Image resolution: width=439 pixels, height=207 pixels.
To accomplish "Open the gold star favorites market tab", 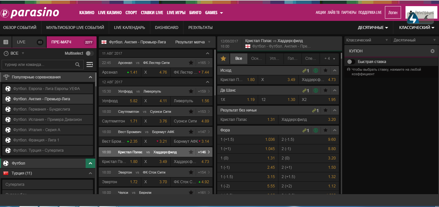I will [x=223, y=59].
